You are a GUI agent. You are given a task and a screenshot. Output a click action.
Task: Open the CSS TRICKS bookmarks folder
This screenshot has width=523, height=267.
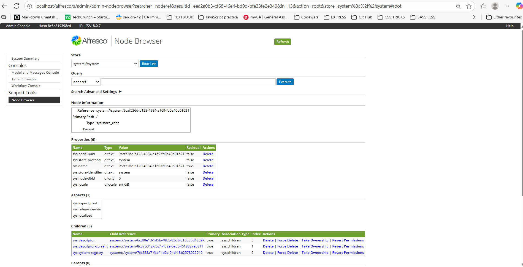pyautogui.click(x=391, y=17)
